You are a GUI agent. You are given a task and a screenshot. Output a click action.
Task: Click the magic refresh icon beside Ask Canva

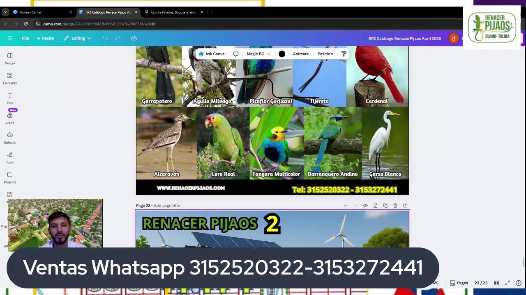236,54
